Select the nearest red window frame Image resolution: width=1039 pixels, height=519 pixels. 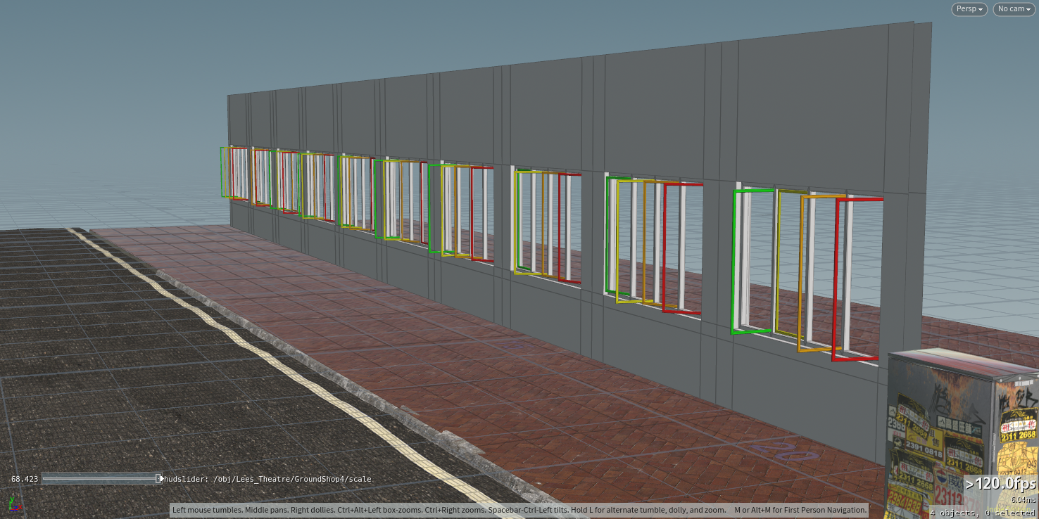click(x=836, y=281)
